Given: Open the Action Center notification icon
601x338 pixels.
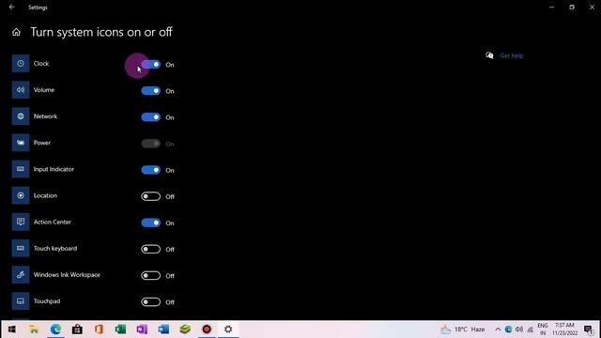Looking at the screenshot, I should (x=589, y=330).
